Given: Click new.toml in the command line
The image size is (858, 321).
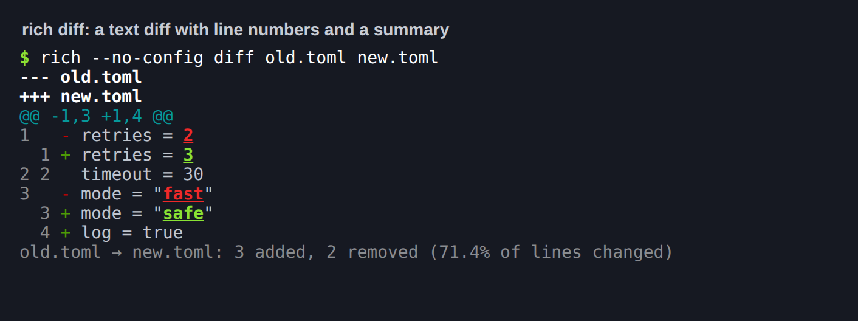Looking at the screenshot, I should (x=397, y=58).
